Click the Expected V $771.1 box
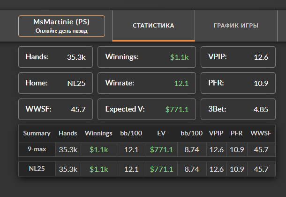This screenshot has width=286, height=197. pos(147,109)
